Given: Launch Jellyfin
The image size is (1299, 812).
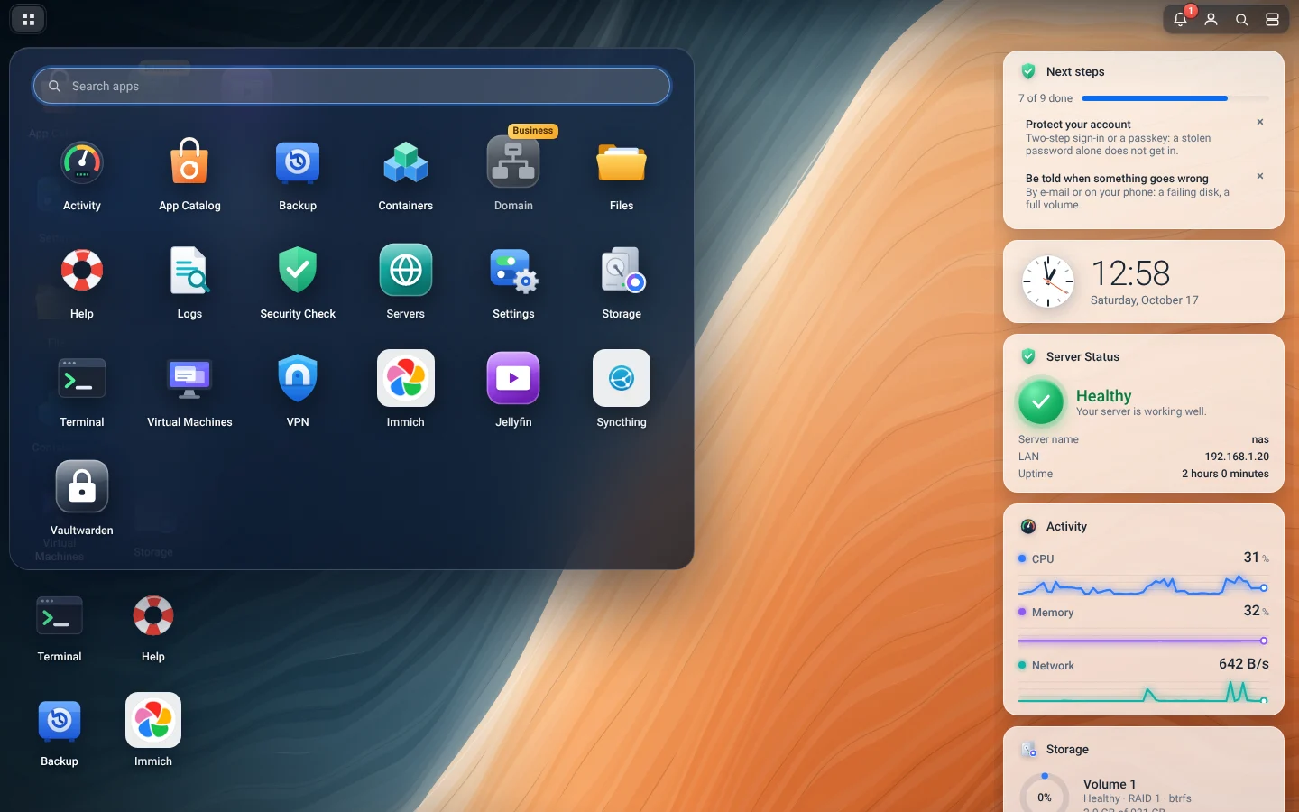Looking at the screenshot, I should [513, 392].
